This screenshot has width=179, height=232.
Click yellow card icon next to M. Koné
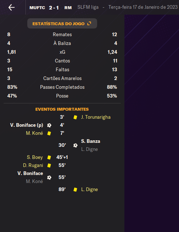point(49,133)
